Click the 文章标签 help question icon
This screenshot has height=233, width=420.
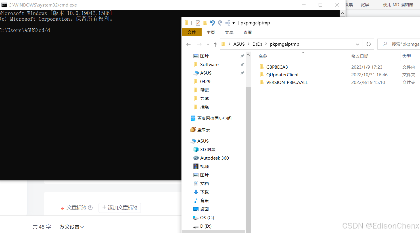click(90, 208)
